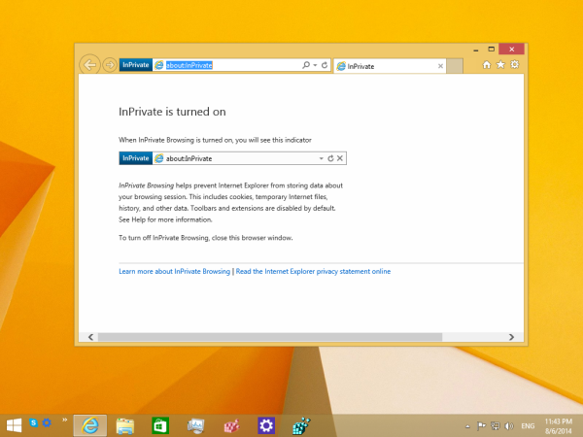Click the Windows Start button
583x437 pixels.
pos(15,425)
